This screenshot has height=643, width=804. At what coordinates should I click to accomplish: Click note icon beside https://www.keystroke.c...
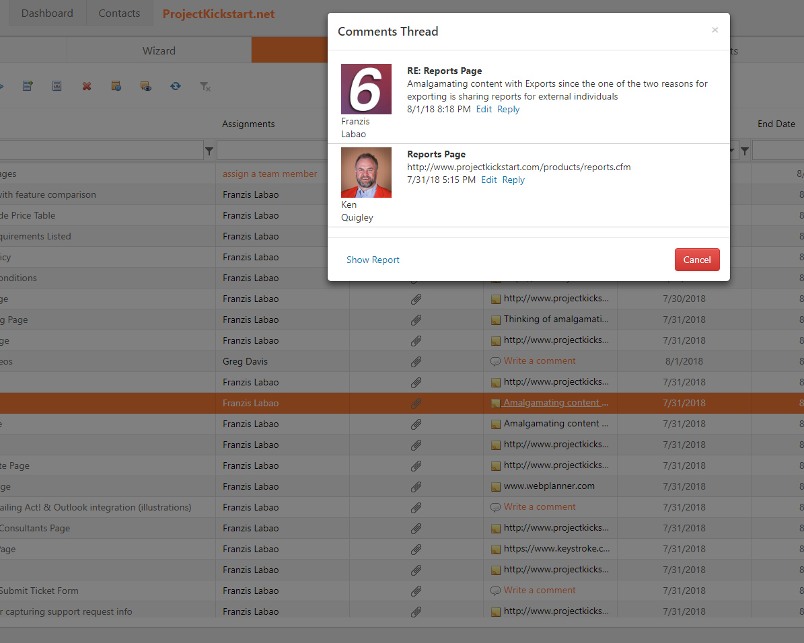click(496, 549)
